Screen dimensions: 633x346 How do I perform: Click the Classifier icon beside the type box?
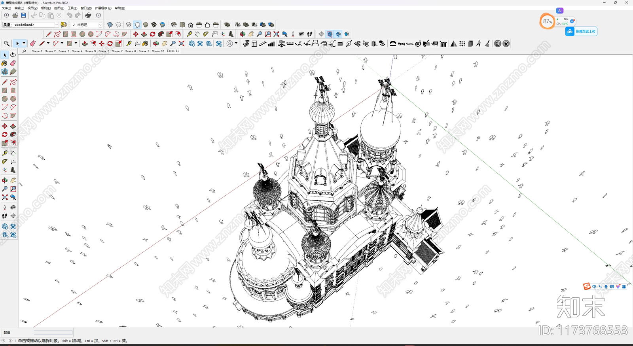[64, 25]
